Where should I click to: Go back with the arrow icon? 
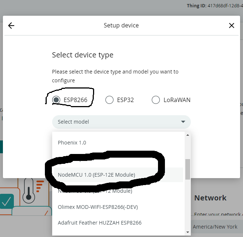point(11,26)
